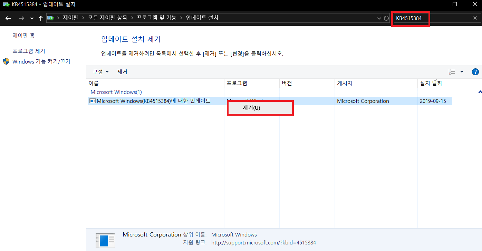
Task: Open the 구성 dropdown menu
Action: coord(100,72)
